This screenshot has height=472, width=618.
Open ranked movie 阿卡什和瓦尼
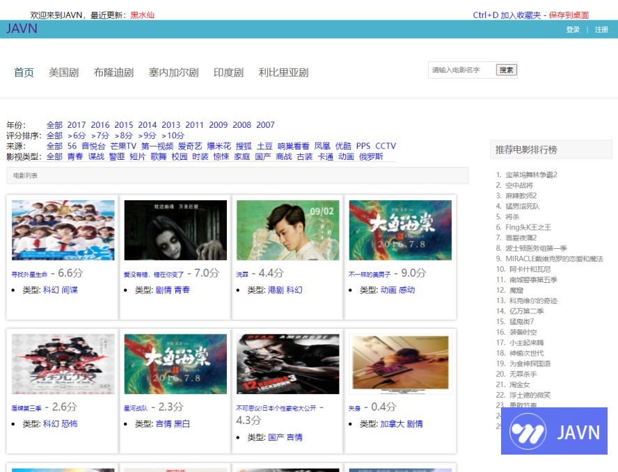530,269
